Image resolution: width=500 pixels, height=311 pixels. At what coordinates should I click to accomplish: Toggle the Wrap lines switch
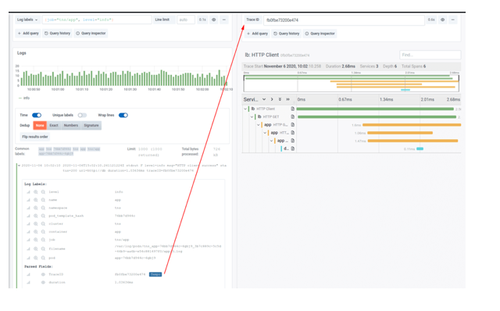tap(123, 115)
